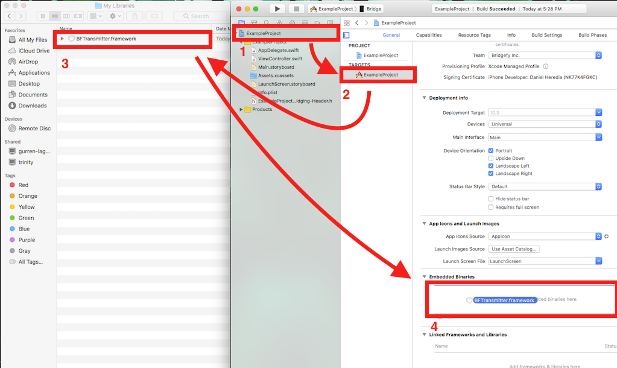Viewport: 617px width, 368px height.
Task: Switch to the Build Settings tab
Action: pos(546,35)
